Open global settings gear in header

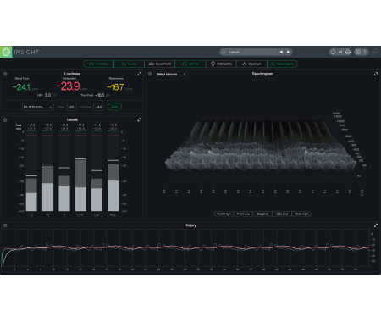[358, 52]
